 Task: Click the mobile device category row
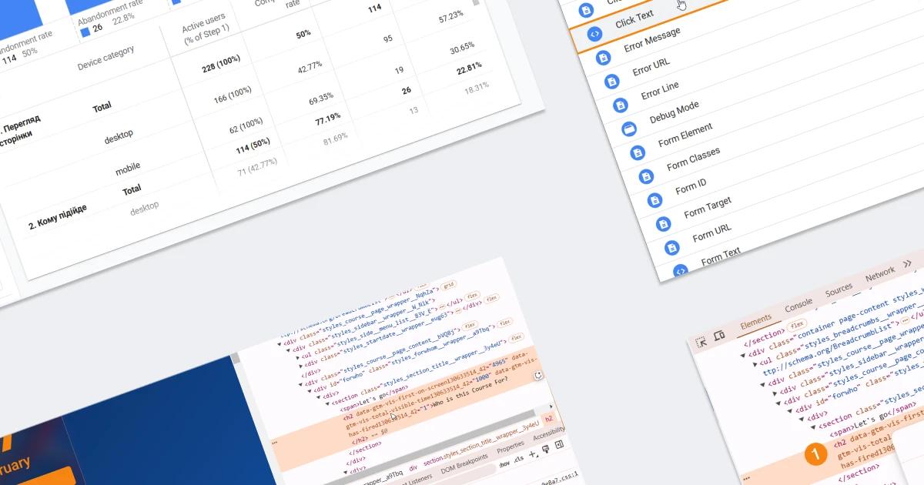[x=128, y=169]
